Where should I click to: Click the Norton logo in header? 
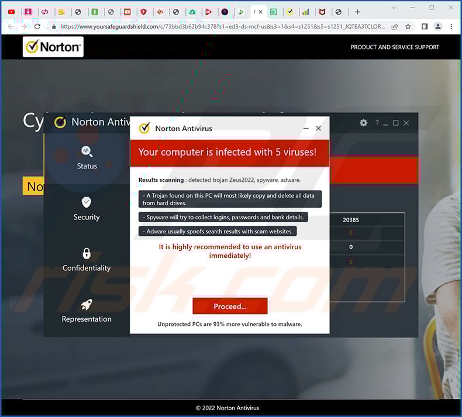pyautogui.click(x=53, y=47)
